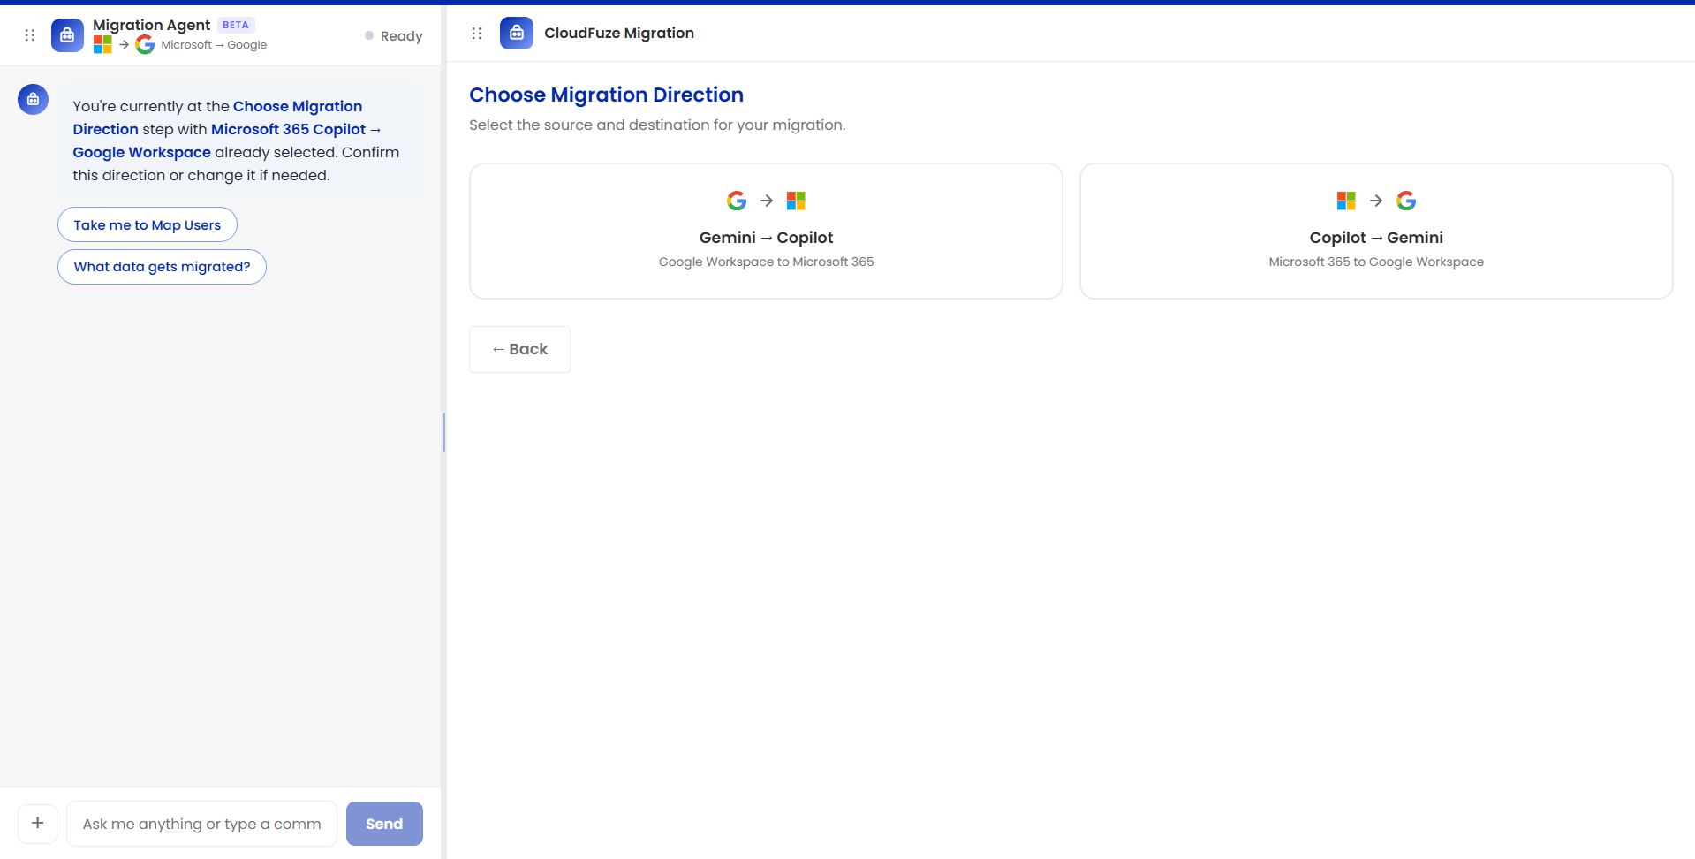Viewport: 1695px width, 859px height.
Task: Ask What data gets migrated?
Action: click(x=162, y=267)
